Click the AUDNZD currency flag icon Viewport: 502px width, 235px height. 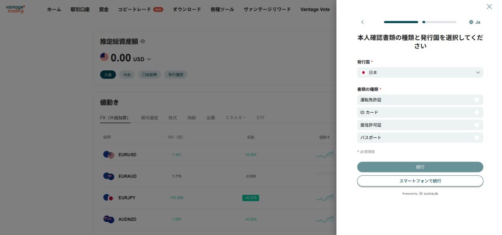click(108, 219)
